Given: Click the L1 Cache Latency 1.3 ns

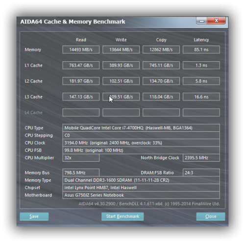Looking at the screenshot, I should click(x=201, y=65).
